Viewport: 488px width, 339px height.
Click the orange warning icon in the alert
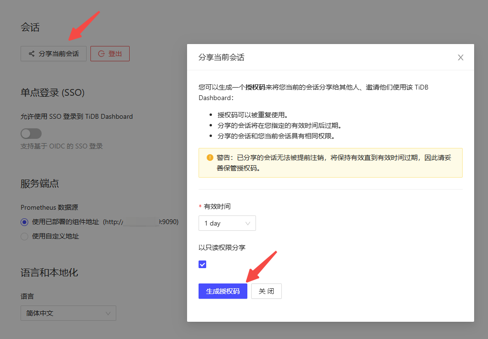point(210,158)
